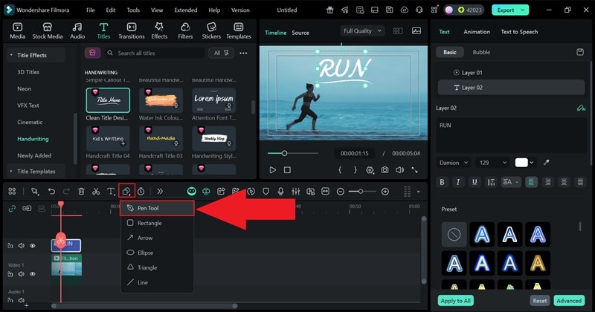Open the audio mixer icon

click(x=296, y=192)
